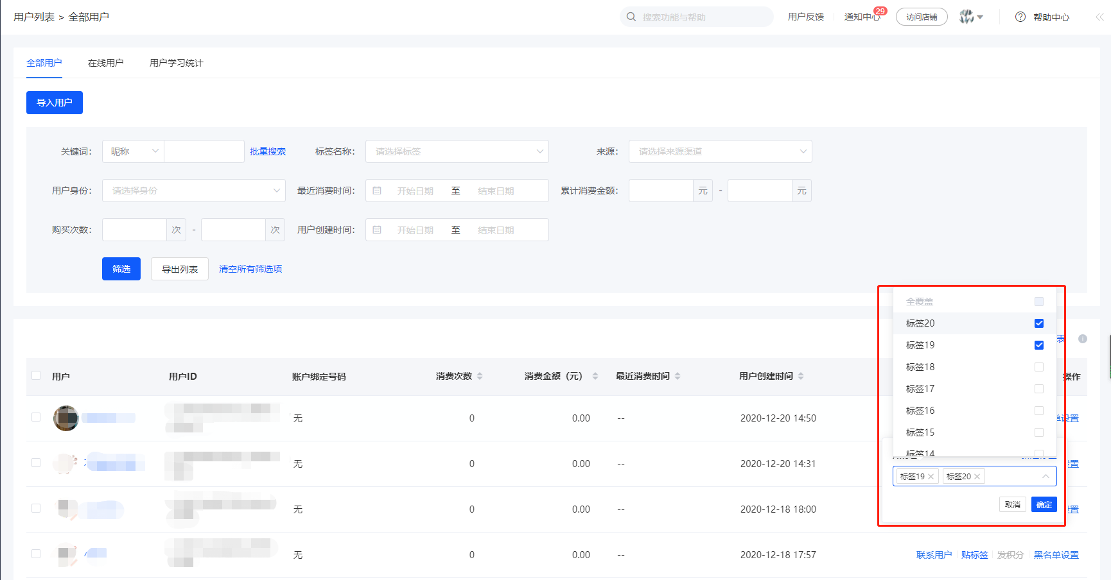Click the search magnifier icon
The image size is (1111, 580).
tap(631, 17)
